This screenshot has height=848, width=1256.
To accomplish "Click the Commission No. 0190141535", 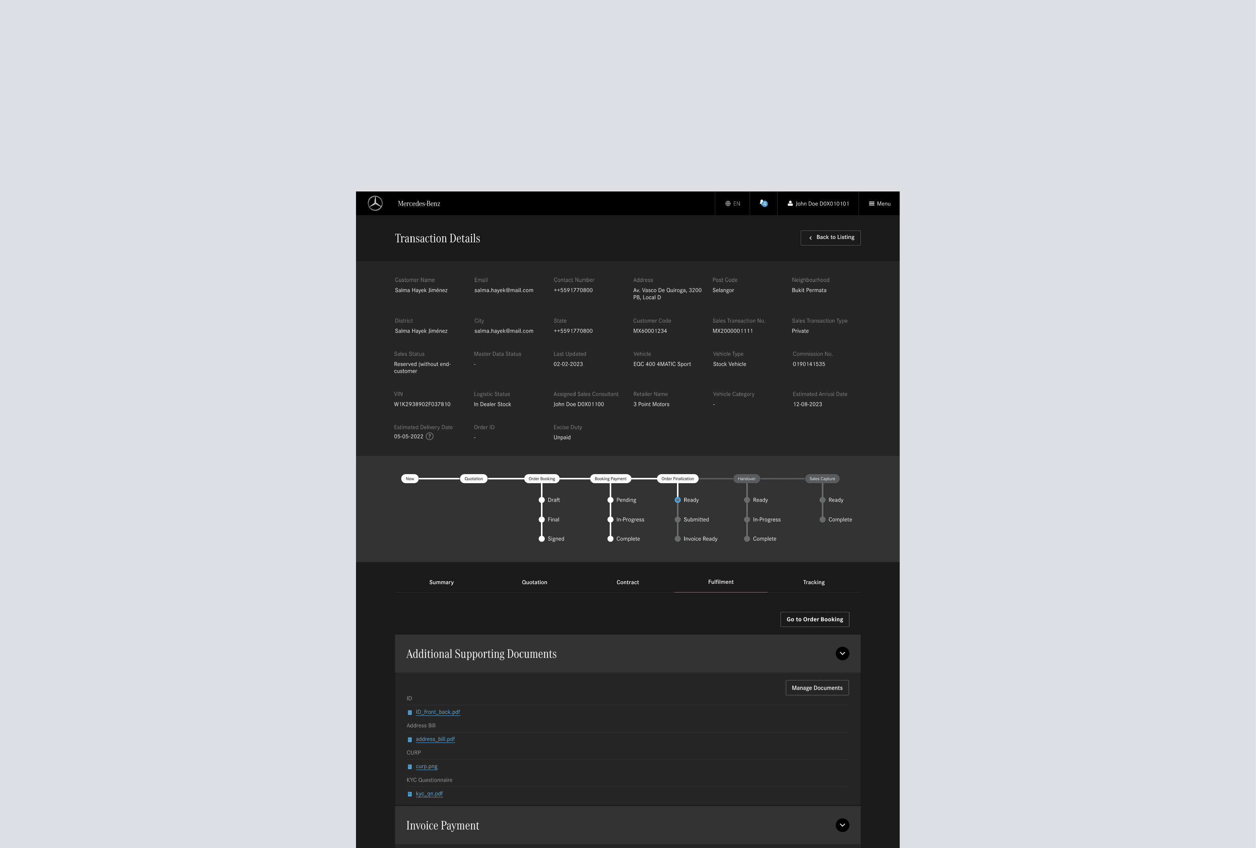I will tap(808, 364).
